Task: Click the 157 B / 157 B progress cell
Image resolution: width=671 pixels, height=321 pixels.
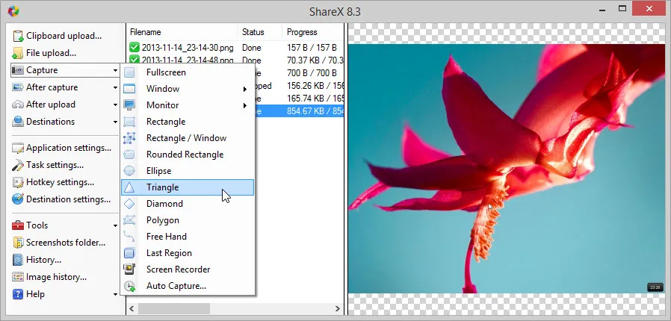Action: (312, 48)
